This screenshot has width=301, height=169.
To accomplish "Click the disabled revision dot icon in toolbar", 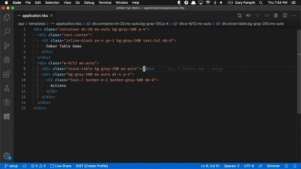I will click(257, 15).
